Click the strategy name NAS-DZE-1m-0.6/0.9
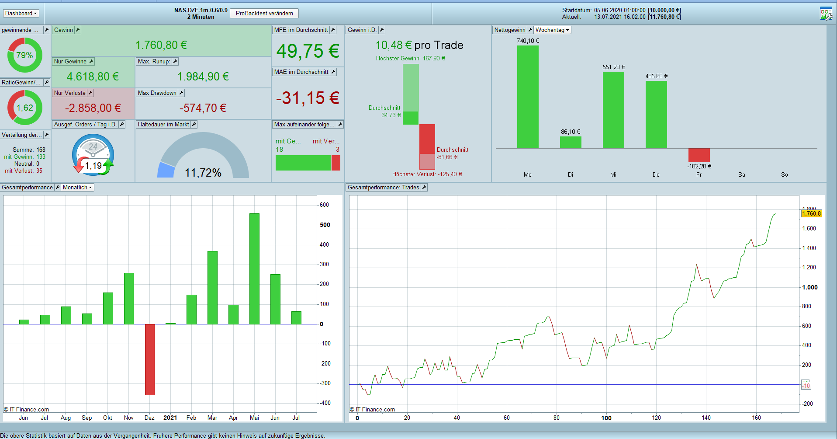837x439 pixels. [x=201, y=10]
